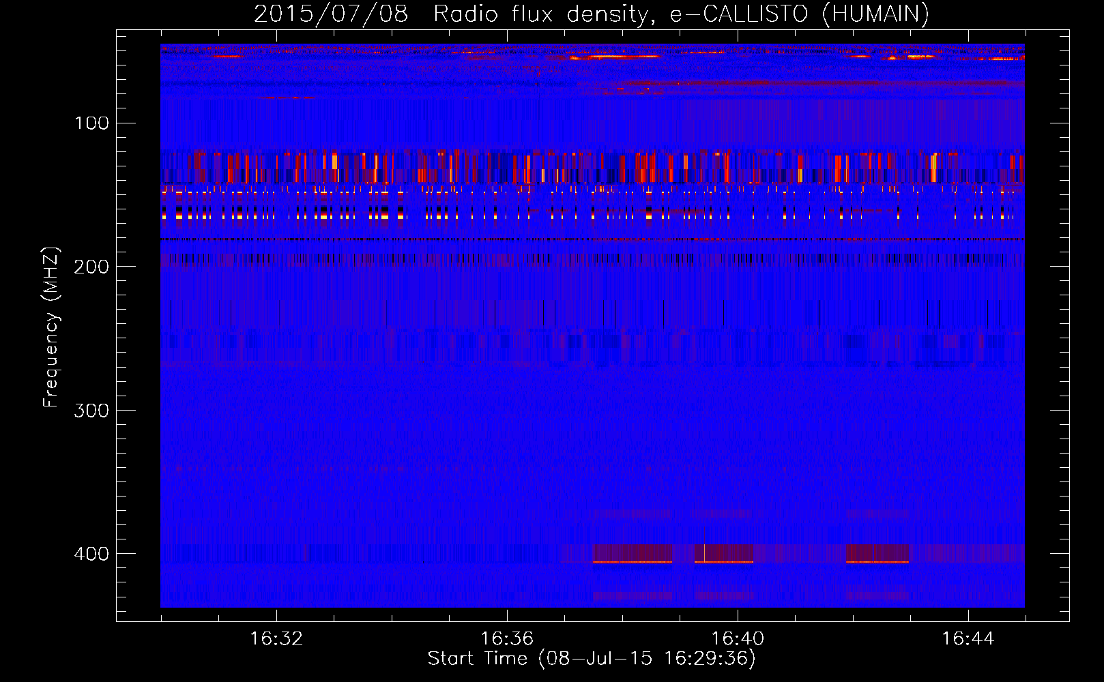This screenshot has width=1104, height=682.
Task: Click the 16:36 time tick label
Action: coord(507,639)
